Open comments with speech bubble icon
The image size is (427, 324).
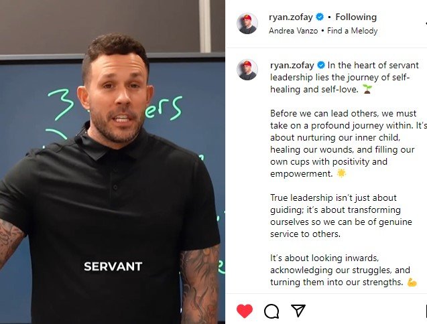click(271, 311)
